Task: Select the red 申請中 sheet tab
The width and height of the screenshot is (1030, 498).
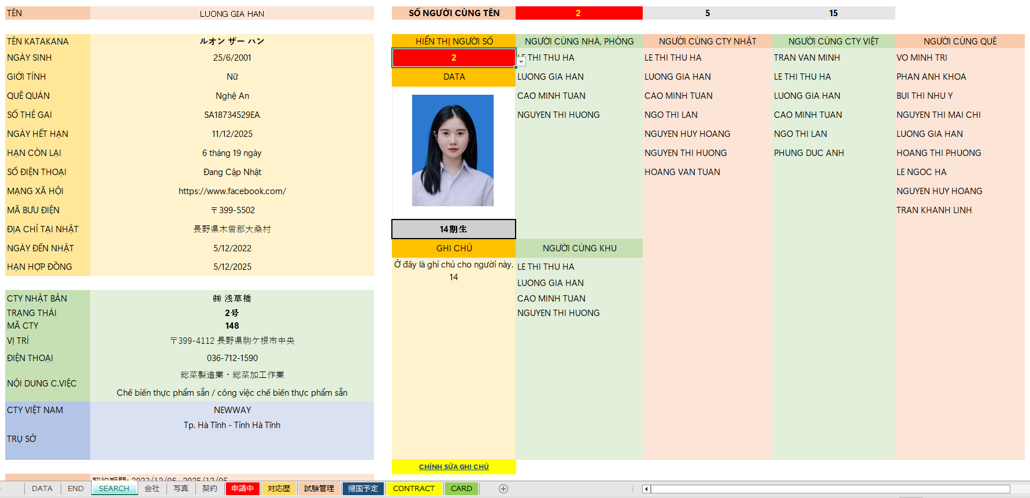Action: 242,489
